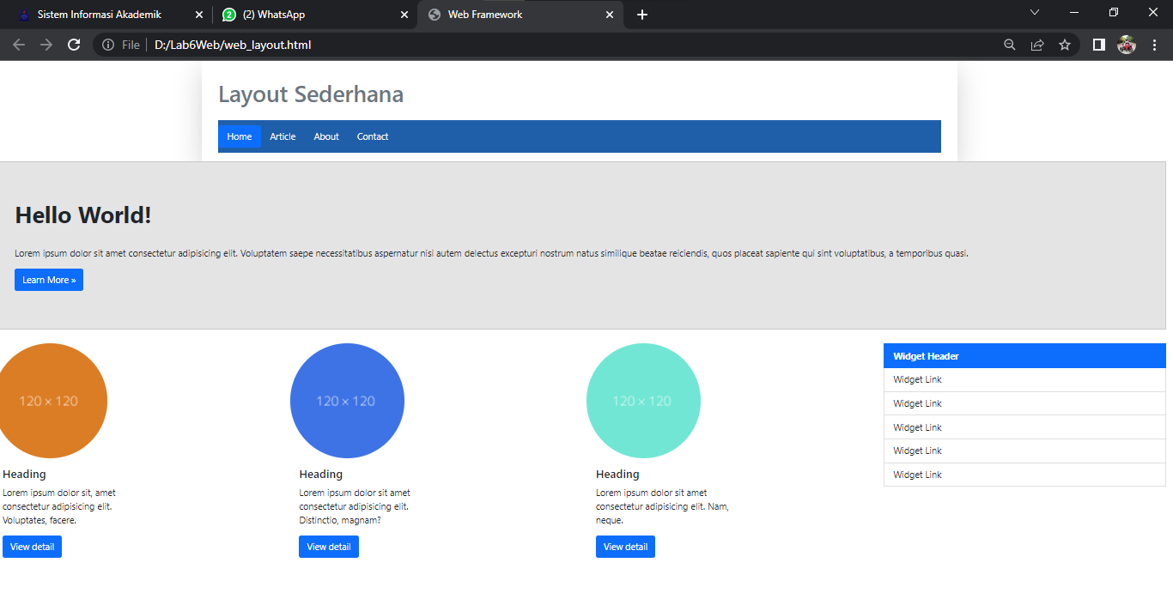
Task: Click the orange 120×120 placeholder image
Action: (51, 401)
